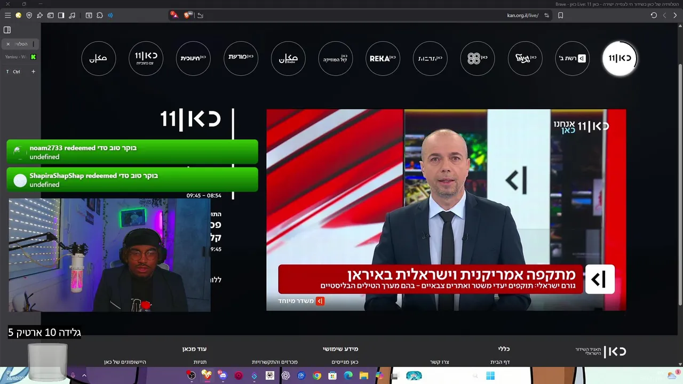The height and width of the screenshot is (384, 683).
Task: Open ChatGPT icon in the taskbar
Action: (x=285, y=375)
